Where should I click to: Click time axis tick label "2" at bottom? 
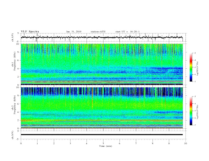tap(54, 143)
